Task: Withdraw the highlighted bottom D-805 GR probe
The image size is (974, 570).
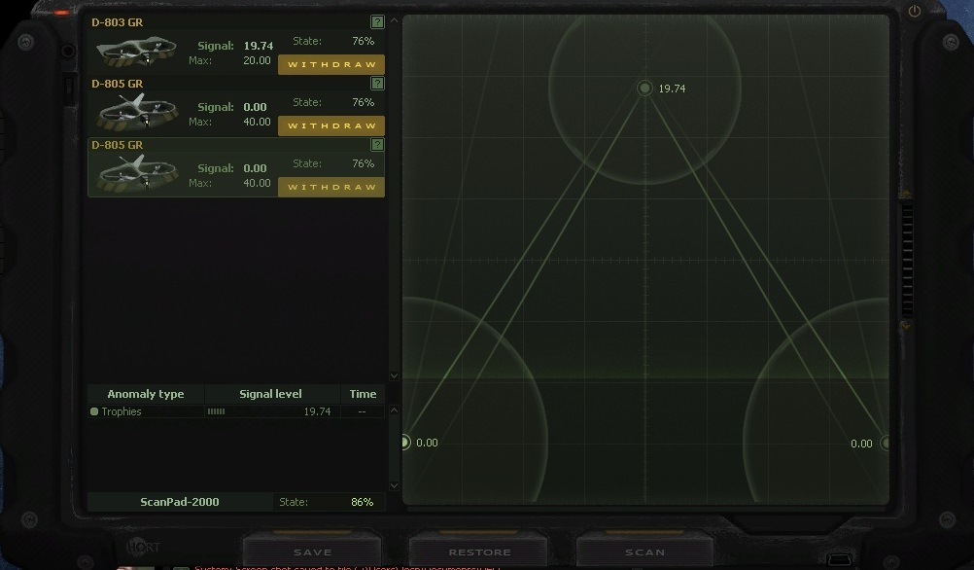Action: tap(331, 187)
